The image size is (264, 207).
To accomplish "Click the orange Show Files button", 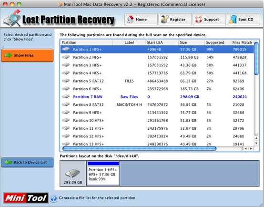I will pyautogui.click(x=27, y=55).
